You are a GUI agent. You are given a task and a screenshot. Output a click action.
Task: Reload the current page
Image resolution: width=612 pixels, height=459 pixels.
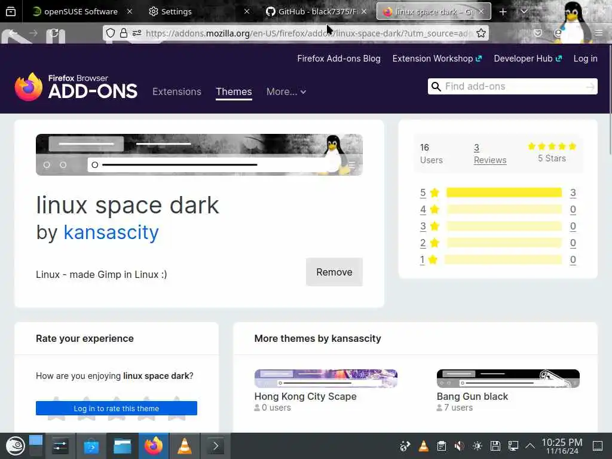(x=54, y=33)
